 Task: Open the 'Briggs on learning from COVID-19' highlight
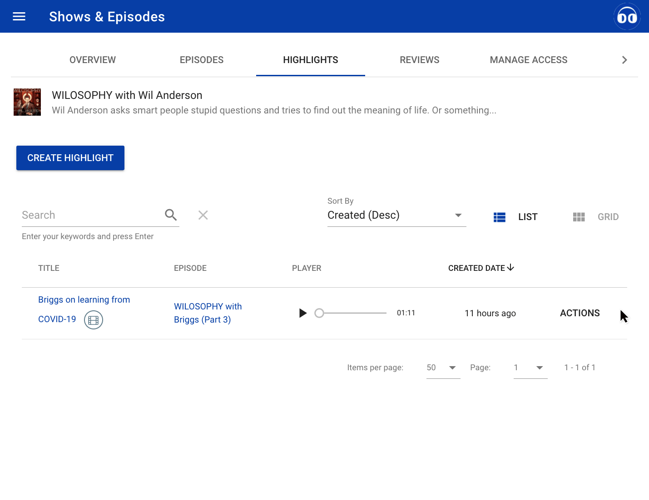click(84, 309)
